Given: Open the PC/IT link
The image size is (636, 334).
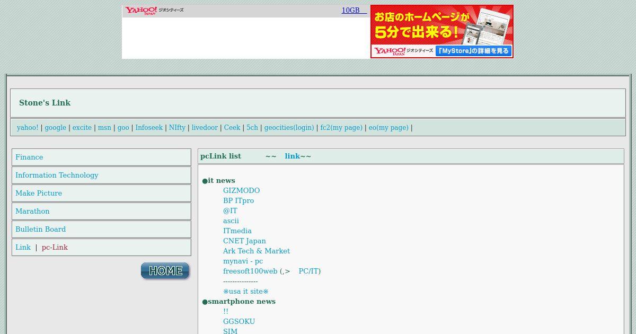Looking at the screenshot, I should click(310, 271).
